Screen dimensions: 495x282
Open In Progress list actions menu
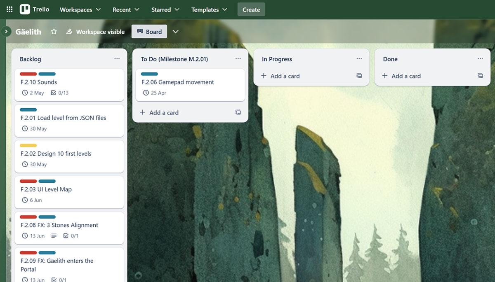359,59
